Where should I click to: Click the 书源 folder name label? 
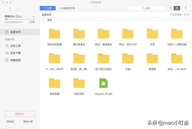point(152,45)
